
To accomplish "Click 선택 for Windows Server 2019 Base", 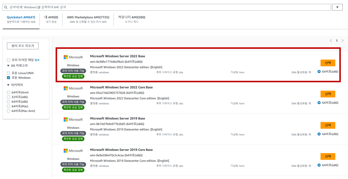I will click(x=328, y=125).
